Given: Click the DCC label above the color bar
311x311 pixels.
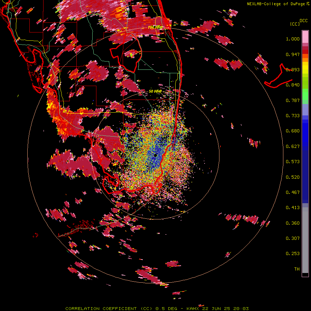Looking at the screenshot, I should pyautogui.click(x=303, y=21).
